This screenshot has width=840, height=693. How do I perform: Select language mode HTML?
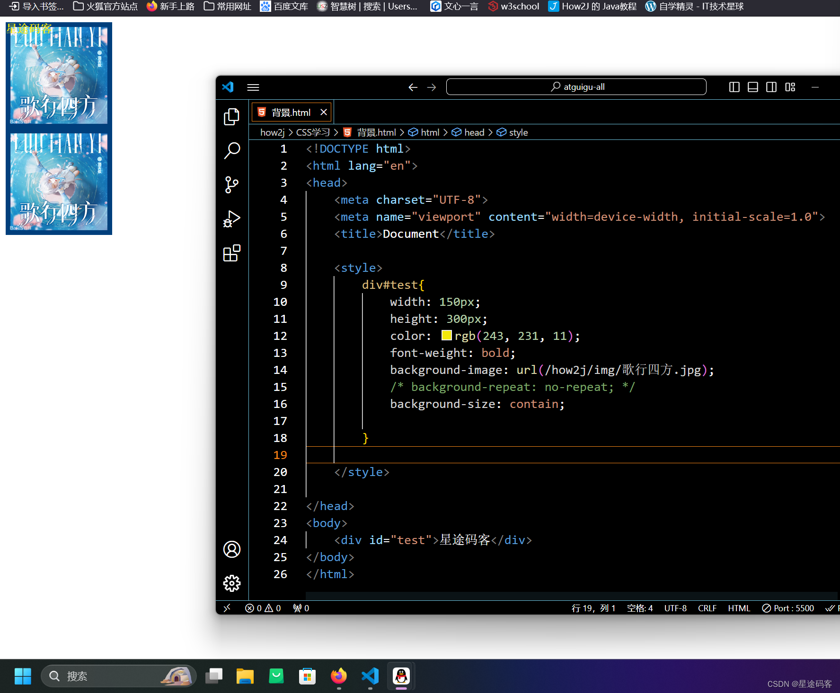[739, 608]
